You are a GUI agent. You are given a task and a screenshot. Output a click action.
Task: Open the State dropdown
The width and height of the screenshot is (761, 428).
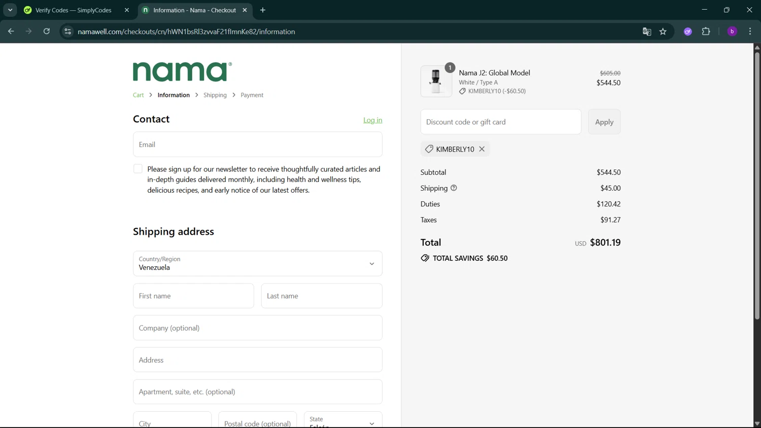click(343, 420)
